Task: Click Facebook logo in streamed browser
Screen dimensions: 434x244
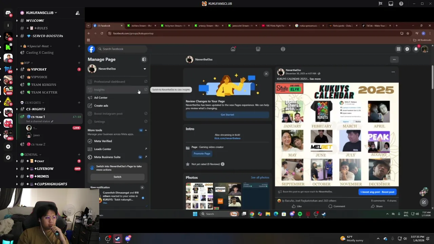Action: click(x=91, y=49)
